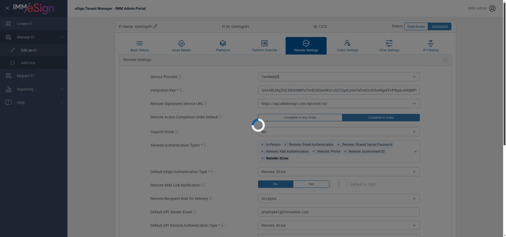Show info for Remote SMS Link Notification
Image resolution: width=506 pixels, height=237 pixels.
point(203,185)
